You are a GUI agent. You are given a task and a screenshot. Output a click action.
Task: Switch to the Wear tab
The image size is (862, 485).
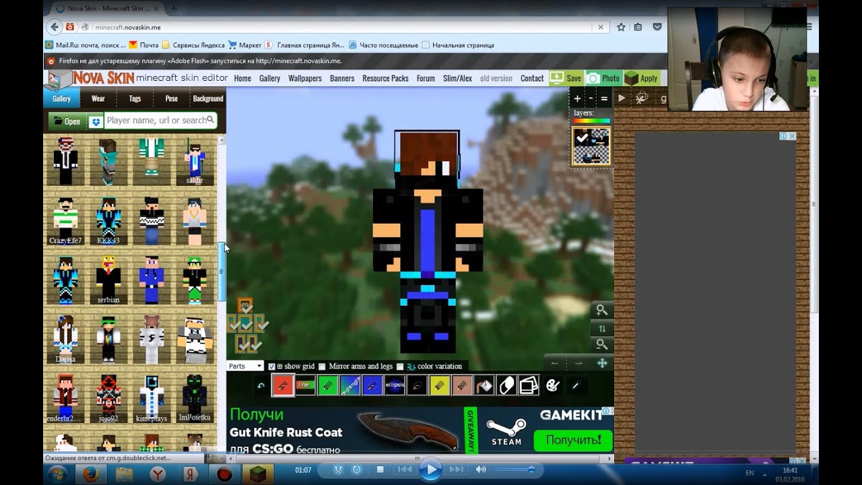pyautogui.click(x=98, y=98)
